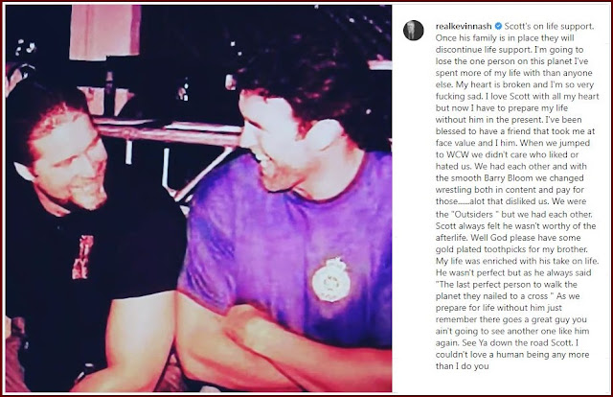Screen dimensions: 613x397
Task: Select the post photo of two men
Action: tap(198, 198)
